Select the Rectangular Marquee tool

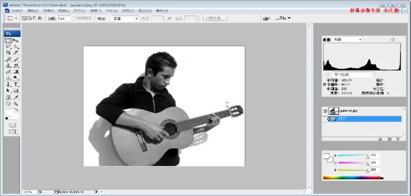pos(8,41)
